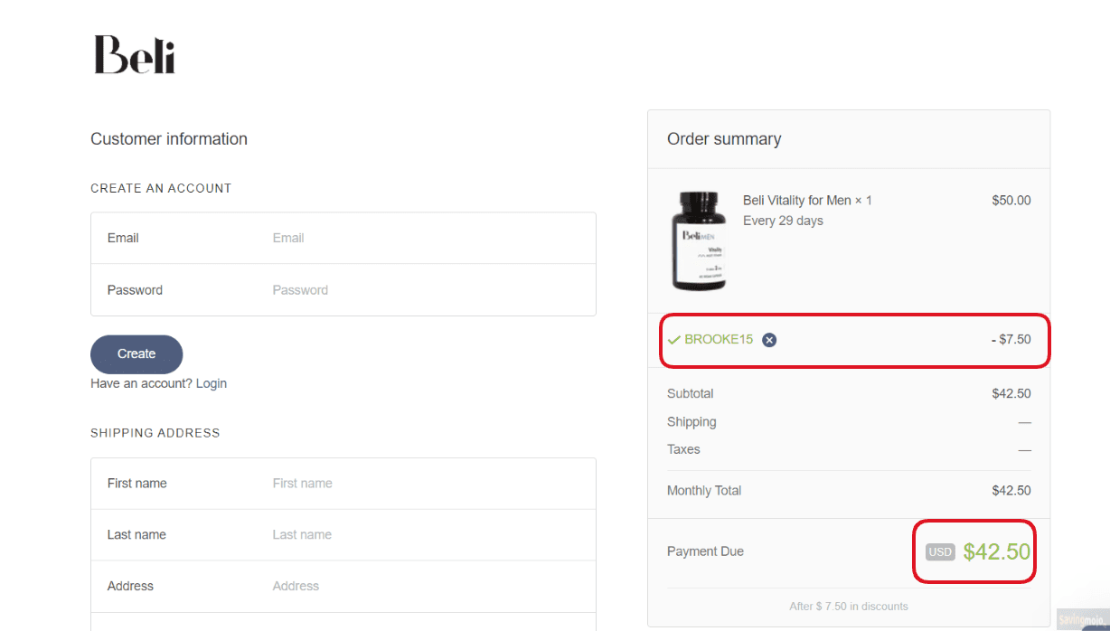Click the Subtotal label
The height and width of the screenshot is (631, 1110).
(x=691, y=394)
